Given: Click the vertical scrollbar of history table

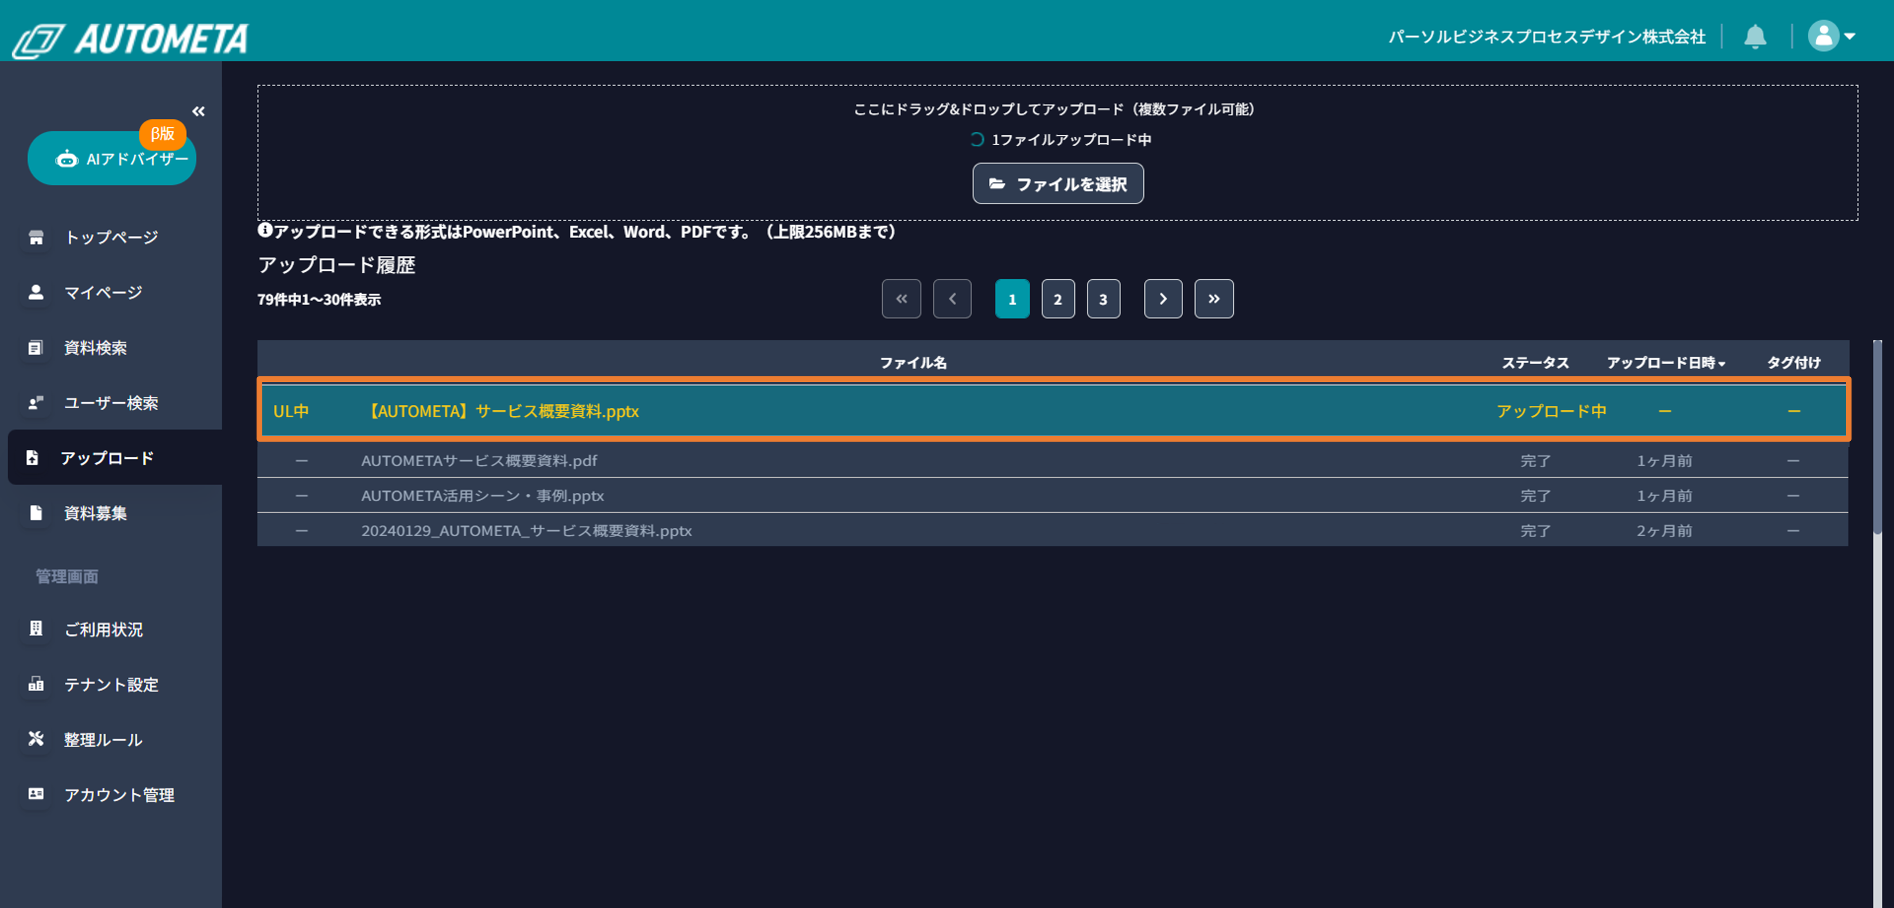Looking at the screenshot, I should coord(1877,438).
